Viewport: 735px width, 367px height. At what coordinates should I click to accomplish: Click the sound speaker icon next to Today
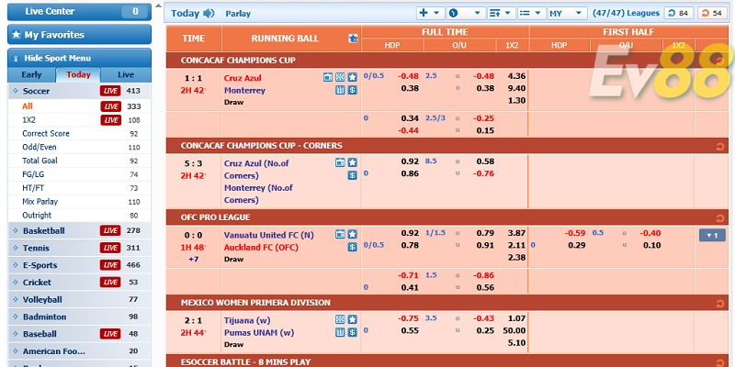click(x=209, y=14)
